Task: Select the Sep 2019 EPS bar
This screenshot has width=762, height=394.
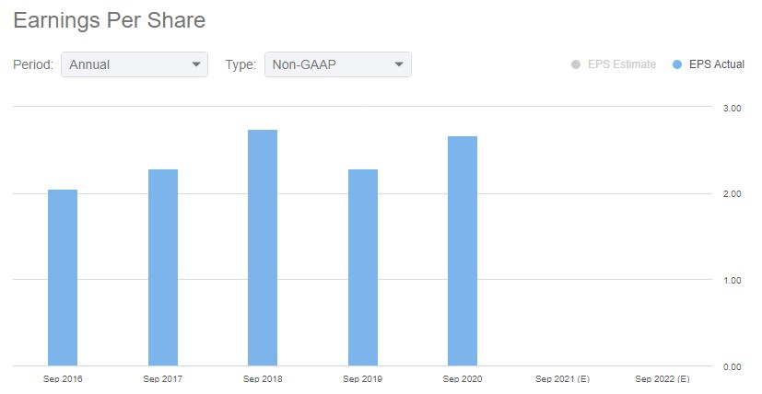Action: coord(363,267)
